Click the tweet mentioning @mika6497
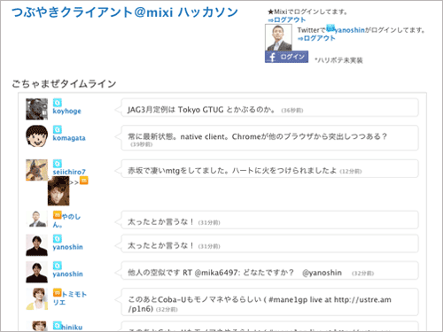 [x=269, y=271]
